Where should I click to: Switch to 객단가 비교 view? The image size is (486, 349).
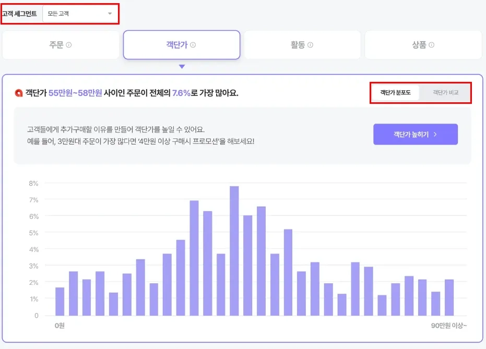pos(445,92)
